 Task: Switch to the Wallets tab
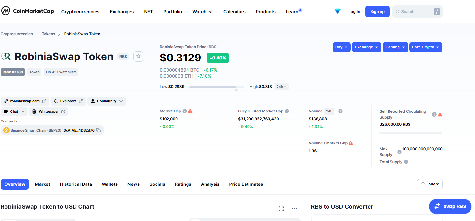click(x=110, y=184)
